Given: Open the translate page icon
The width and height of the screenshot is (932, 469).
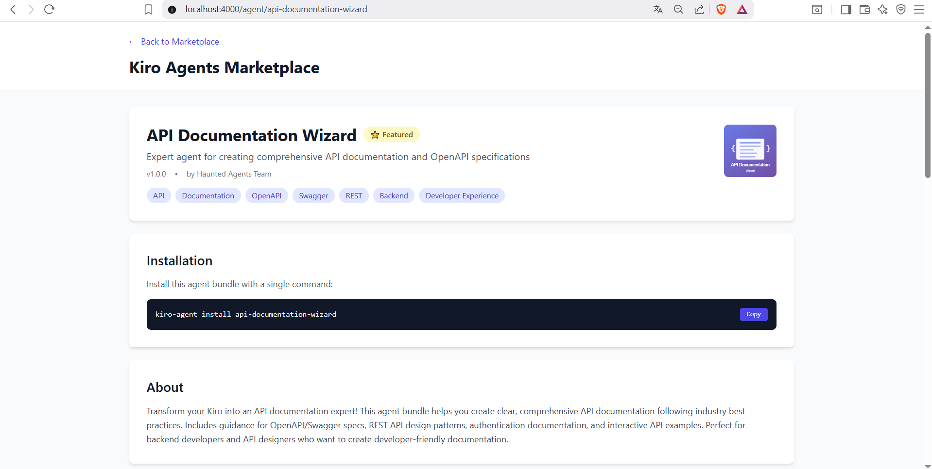Looking at the screenshot, I should coord(658,9).
